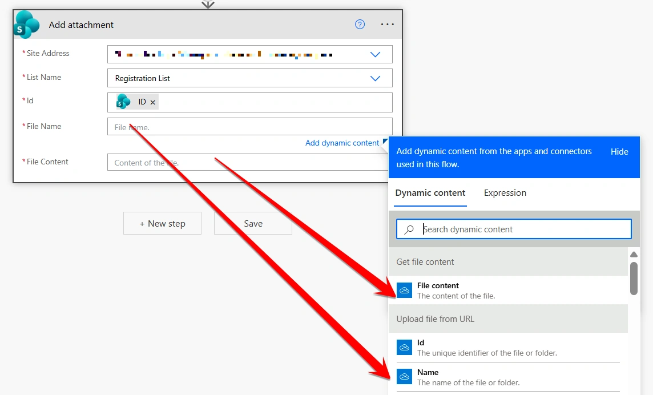Screen dimensions: 653x395
Task: Click the Search dynamic content box
Action: [x=514, y=229]
